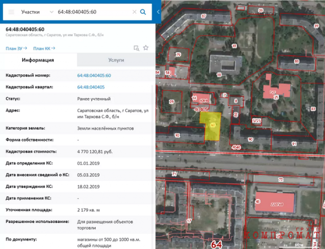The width and height of the screenshot is (325, 249).
Task: Click the panel title 64:48:040405:60
Action: pos(25,29)
